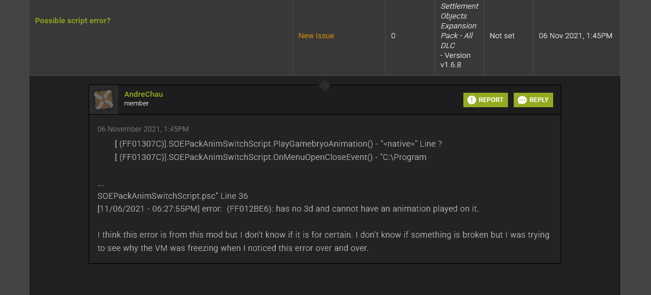Click the PlayGamebryoAnimation stack trace line
Image resolution: width=651 pixels, height=295 pixels.
click(279, 144)
